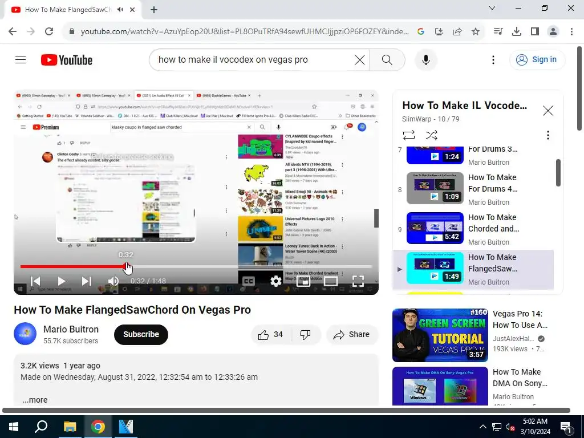Start voice search with microphone
584x438 pixels.
425,59
